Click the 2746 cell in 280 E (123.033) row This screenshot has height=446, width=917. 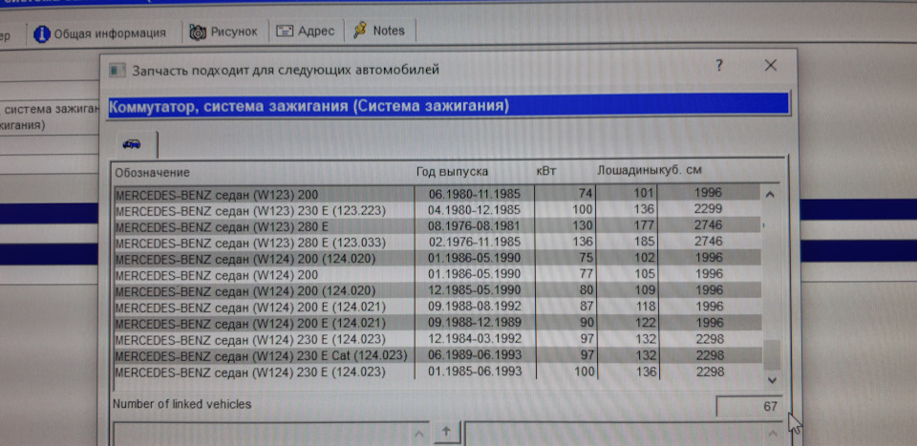(709, 242)
